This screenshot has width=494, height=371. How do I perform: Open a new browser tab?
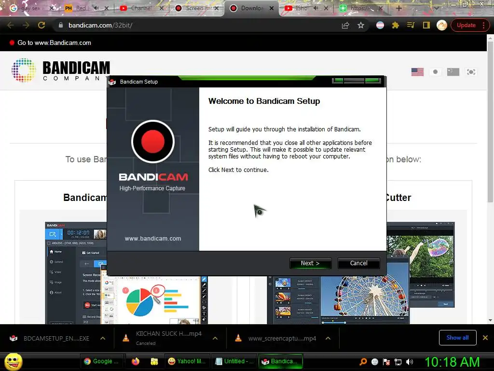click(399, 8)
